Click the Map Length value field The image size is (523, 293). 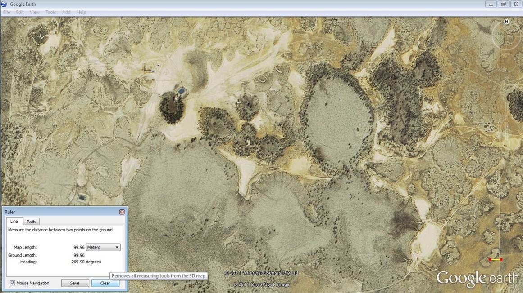pos(79,247)
